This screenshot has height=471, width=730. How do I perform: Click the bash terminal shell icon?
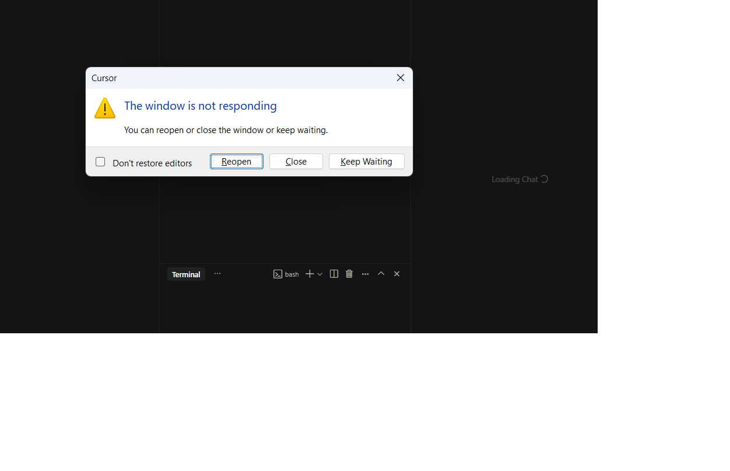278,274
